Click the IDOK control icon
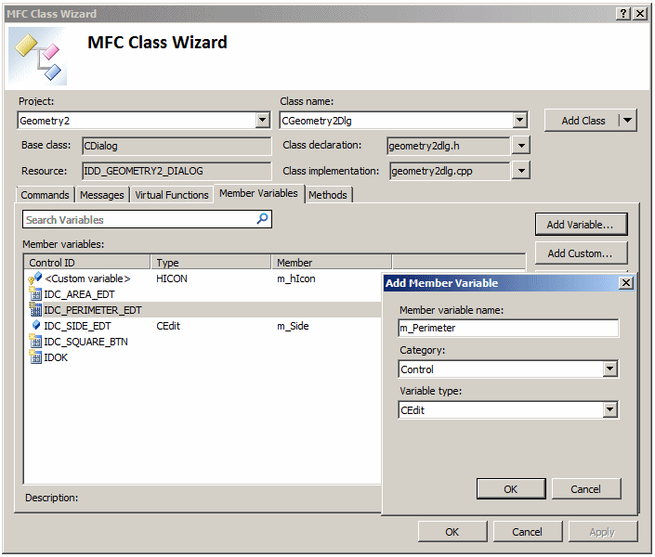The height and width of the screenshot is (557, 655). (x=35, y=357)
